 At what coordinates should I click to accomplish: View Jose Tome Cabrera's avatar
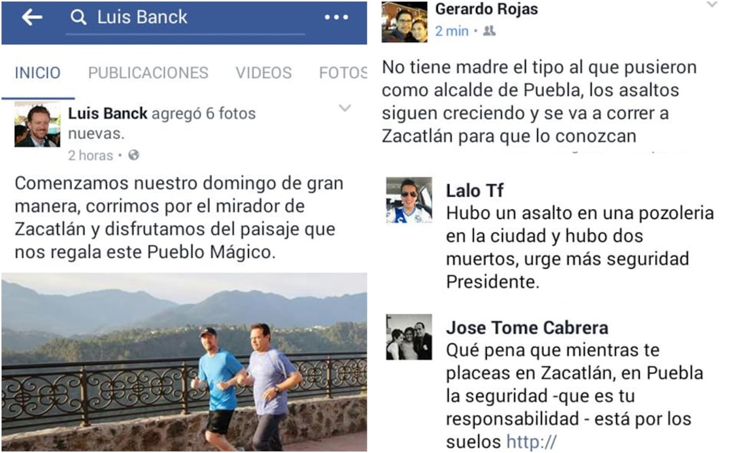(x=409, y=337)
